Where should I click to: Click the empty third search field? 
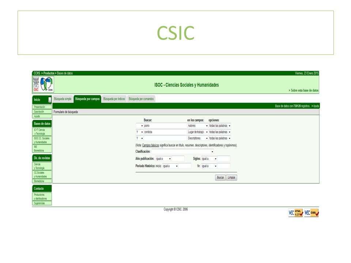click(165, 138)
